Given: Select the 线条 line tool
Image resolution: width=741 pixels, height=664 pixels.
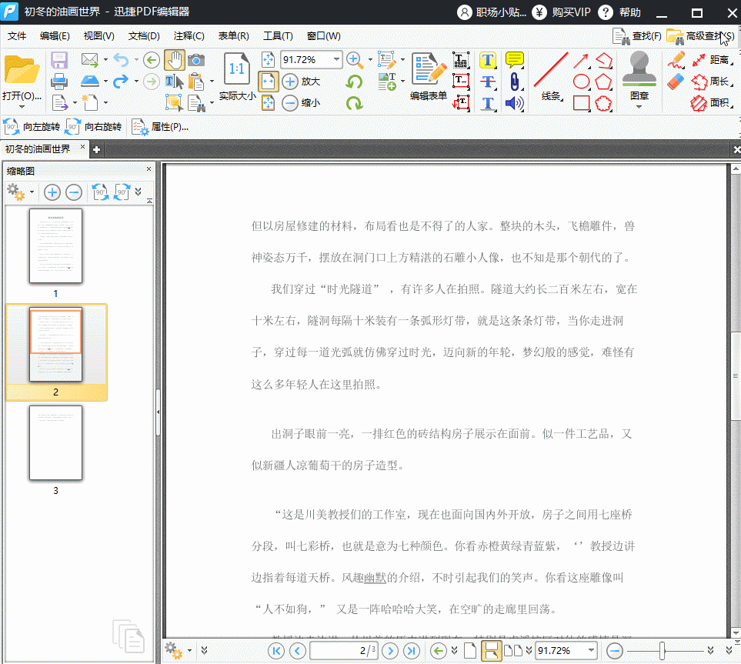Looking at the screenshot, I should [550, 75].
